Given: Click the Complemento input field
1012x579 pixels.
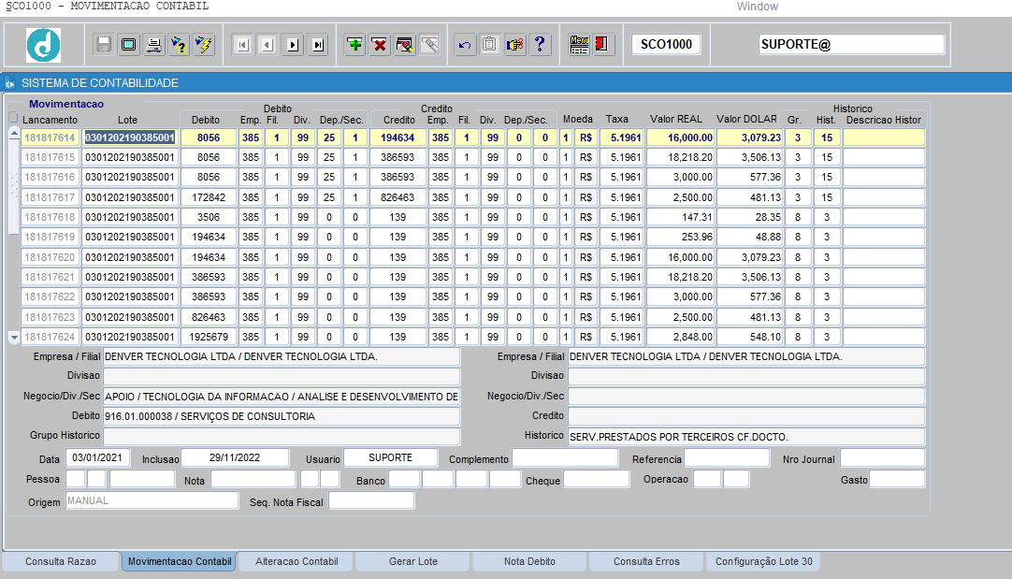Looking at the screenshot, I should pos(565,458).
